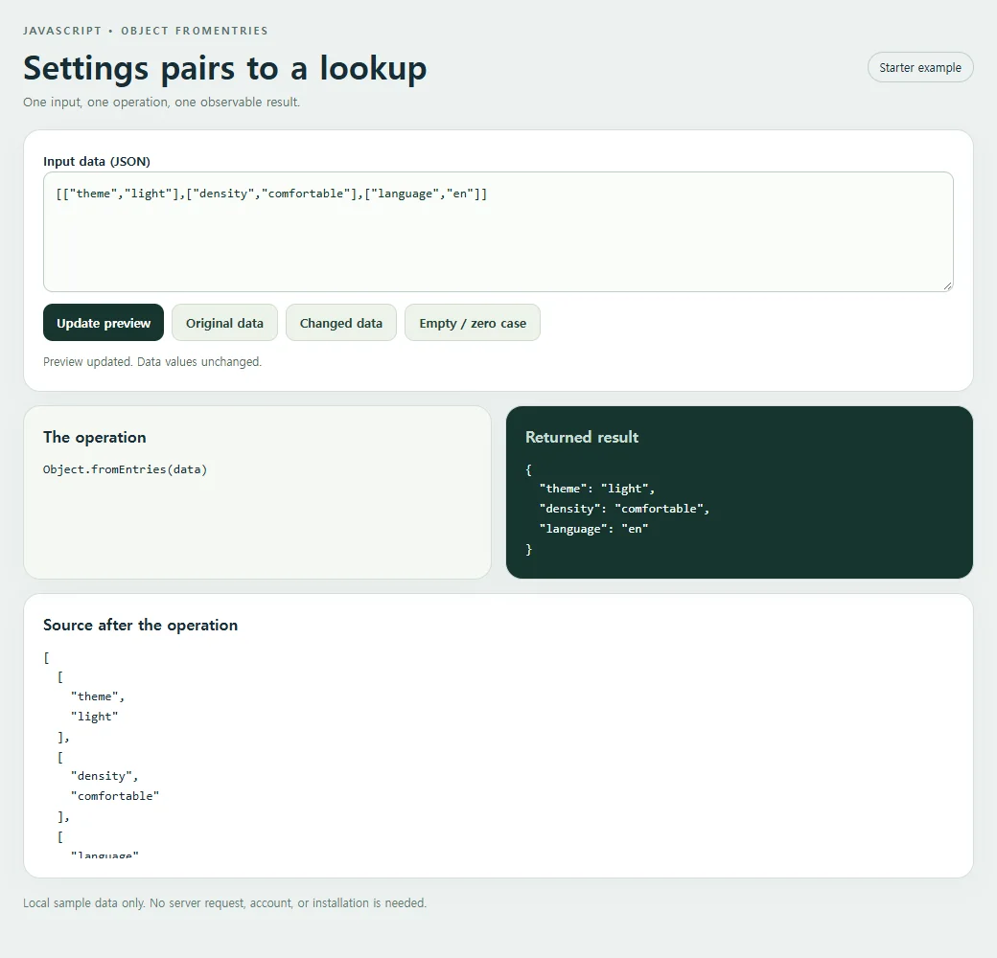Screen dimensions: 997x958
Task: Click the 'Returned result' heading
Action: [x=582, y=437]
